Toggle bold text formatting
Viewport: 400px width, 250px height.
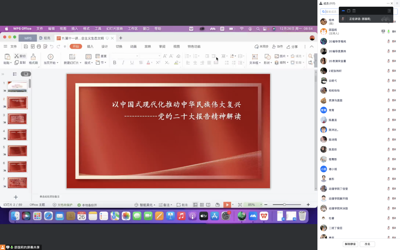(x=114, y=63)
